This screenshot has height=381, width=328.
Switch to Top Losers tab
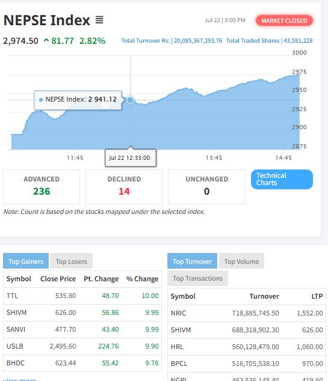(x=71, y=261)
